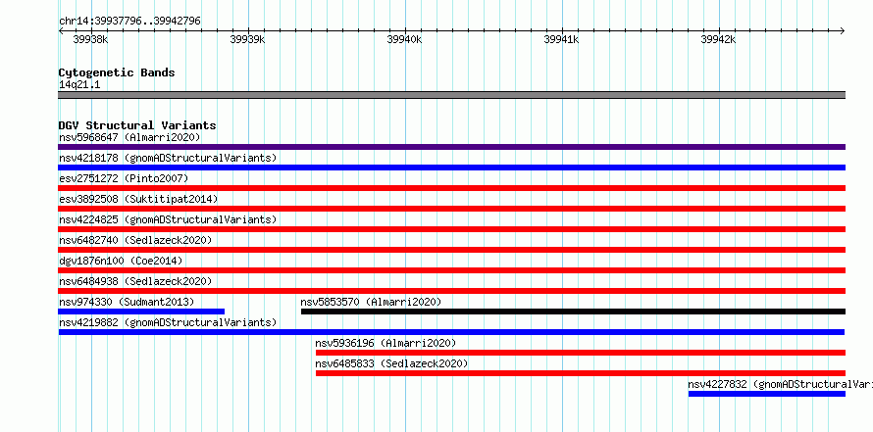Click the chr14:39937796..39942796 region label
This screenshot has width=873, height=432.
129,22
